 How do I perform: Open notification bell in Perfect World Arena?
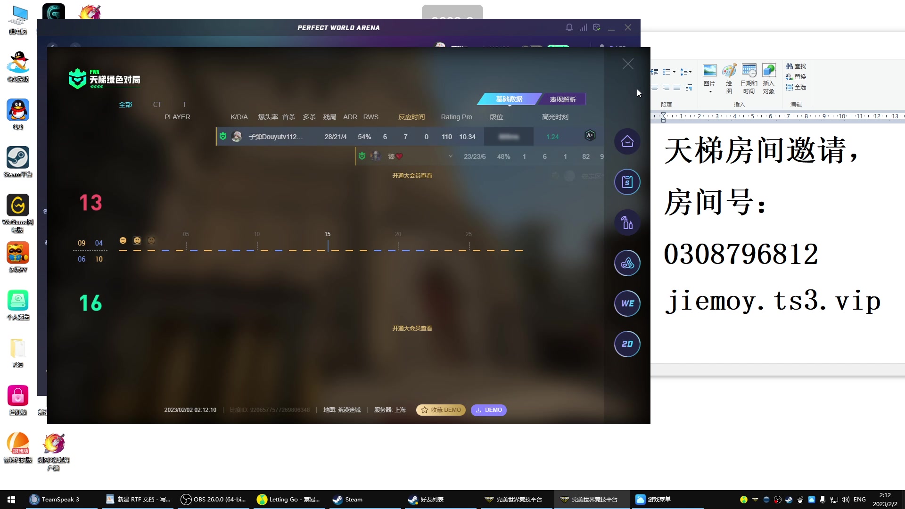[x=569, y=28]
